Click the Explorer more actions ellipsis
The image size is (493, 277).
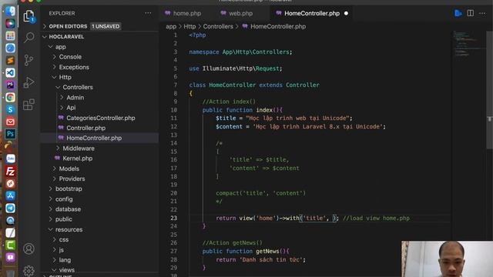click(148, 13)
